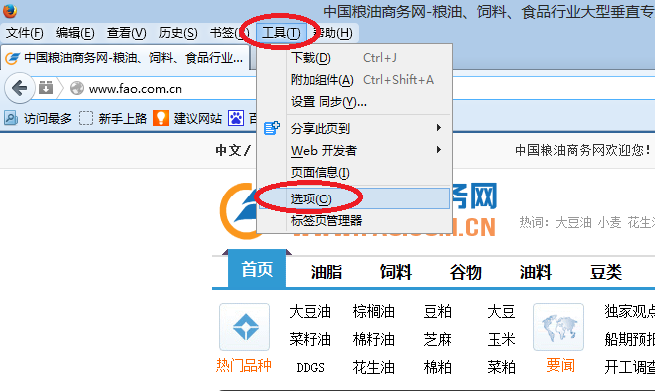The height and width of the screenshot is (391, 655).
Task: Open the 豆类 navigation tab
Action: 606,272
